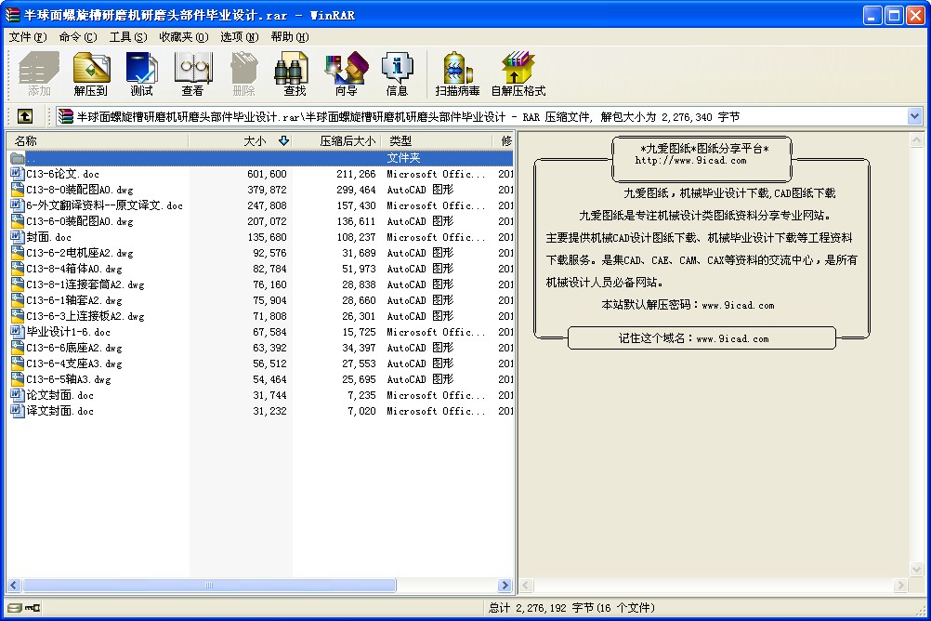Screen dimensions: 931x621
Task: Click the comment text http://www.9icad.com
Action: click(690, 161)
